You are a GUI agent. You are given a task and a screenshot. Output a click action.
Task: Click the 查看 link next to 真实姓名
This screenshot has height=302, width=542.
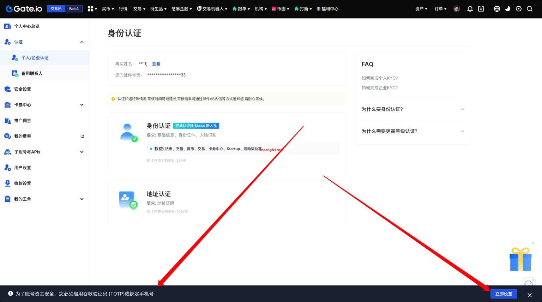pyautogui.click(x=156, y=64)
